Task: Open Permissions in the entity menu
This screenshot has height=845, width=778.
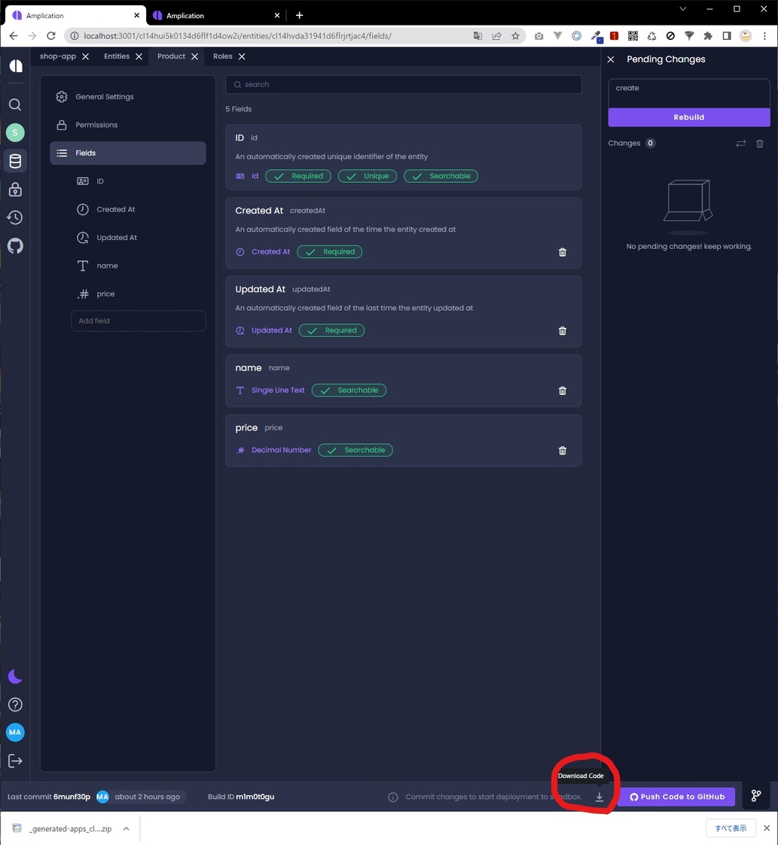Action: point(128,125)
